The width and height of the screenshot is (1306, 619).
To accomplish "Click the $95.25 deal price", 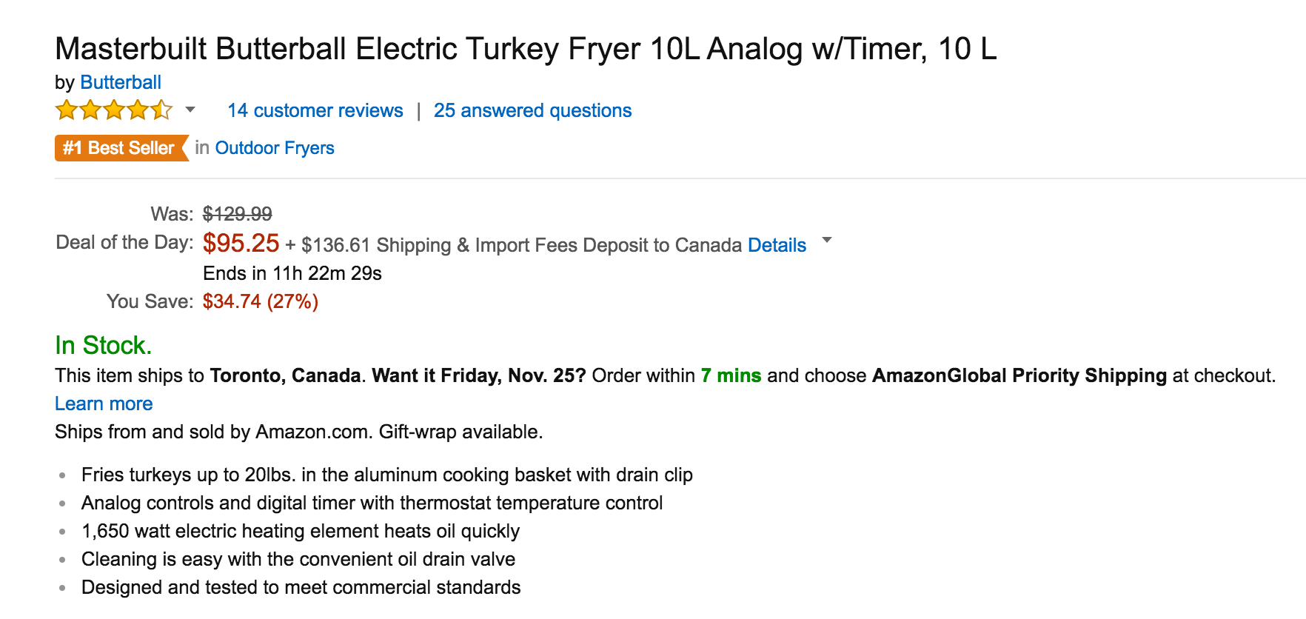I will pos(241,243).
